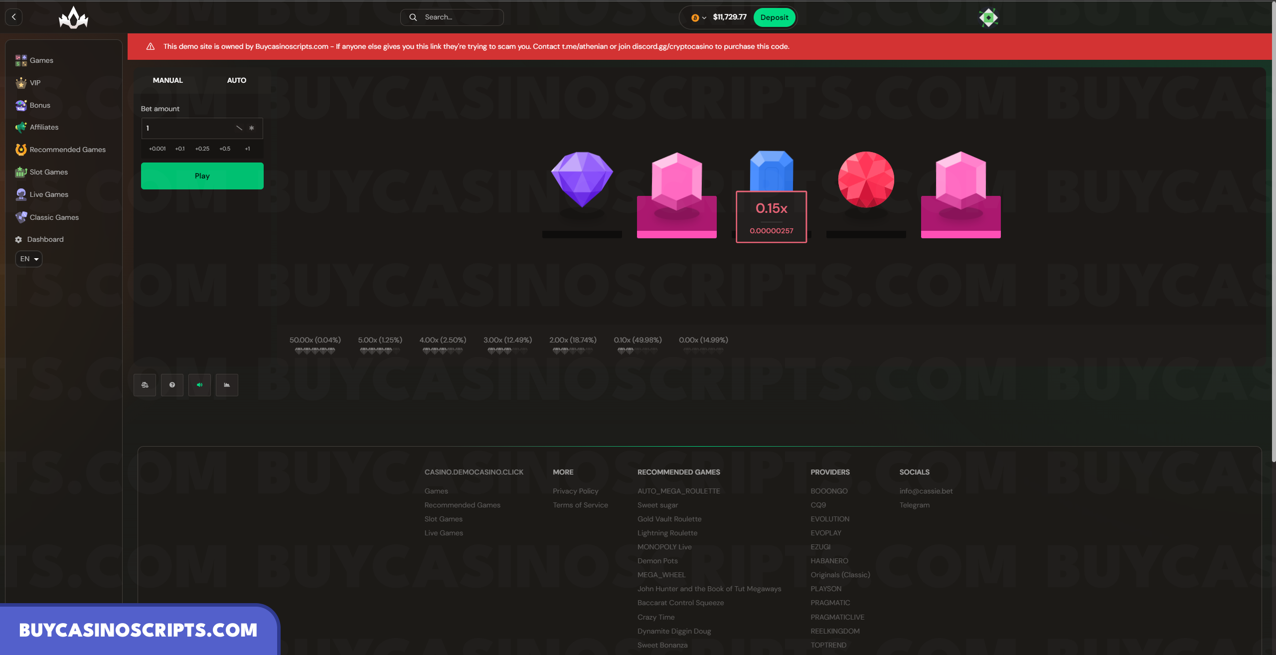1276x655 pixels.
Task: Click the back arrow in header
Action: [x=14, y=17]
